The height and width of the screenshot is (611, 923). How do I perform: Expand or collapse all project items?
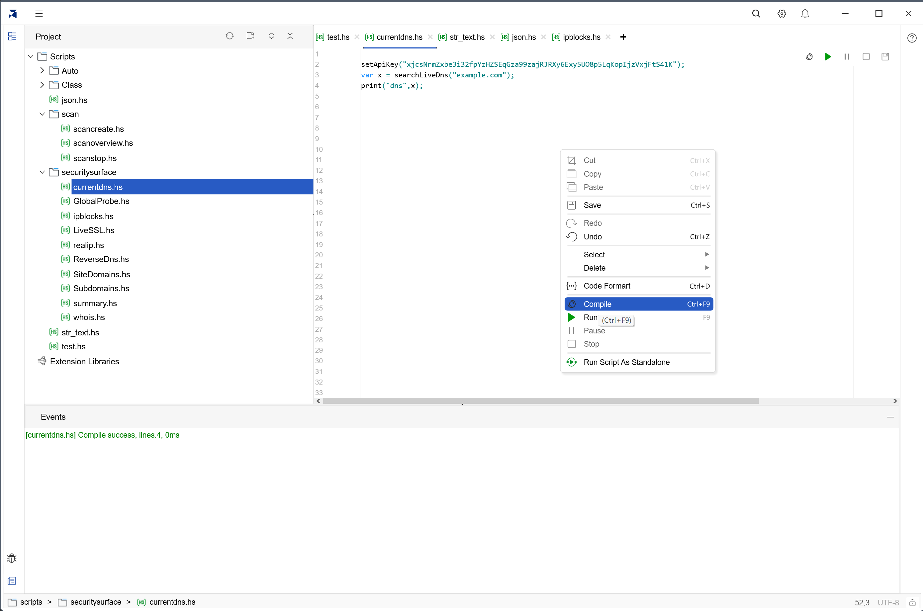tap(271, 36)
